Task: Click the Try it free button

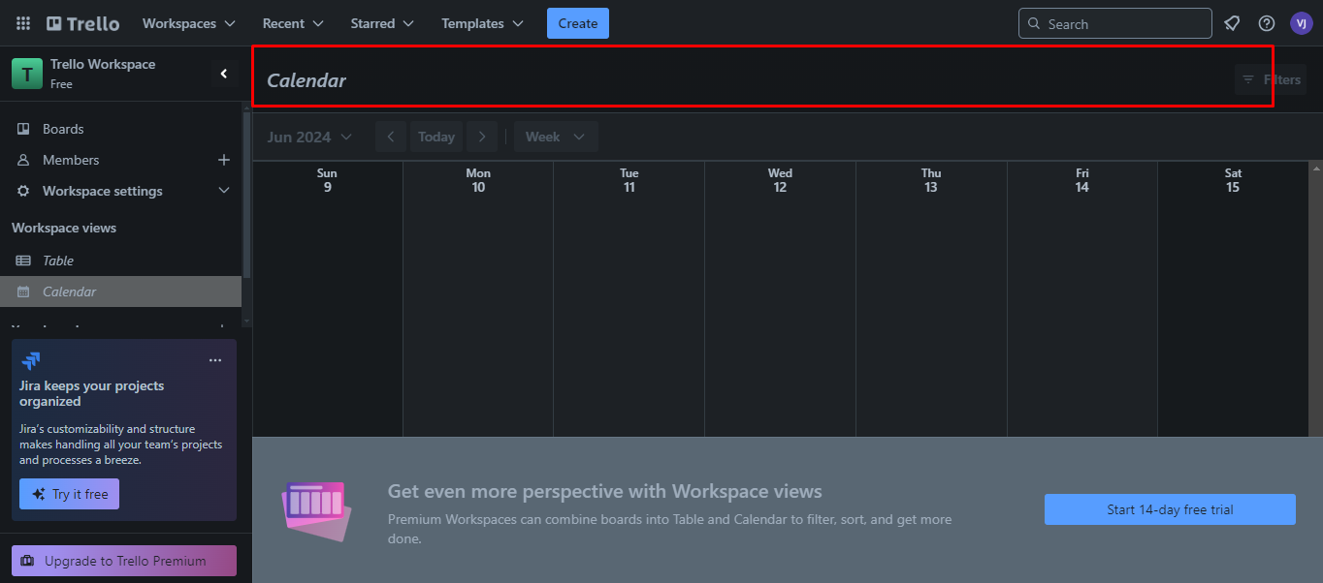Action: tap(69, 494)
